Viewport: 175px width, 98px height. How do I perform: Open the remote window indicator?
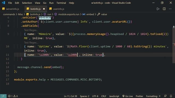[x=3, y=96]
